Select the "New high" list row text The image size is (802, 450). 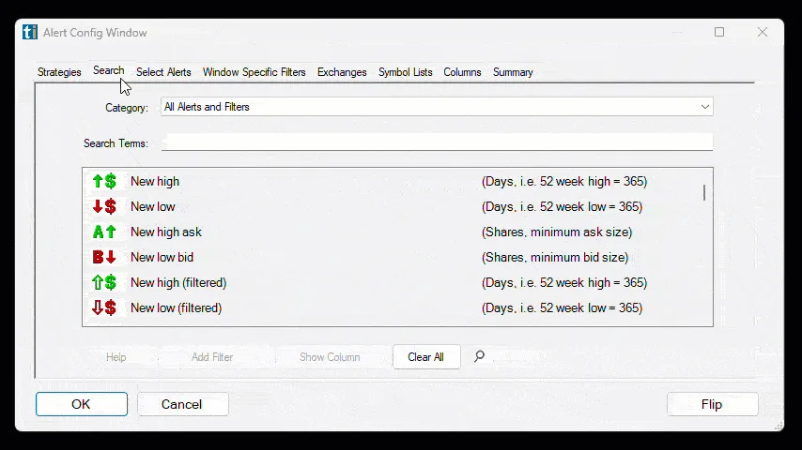[x=155, y=181]
